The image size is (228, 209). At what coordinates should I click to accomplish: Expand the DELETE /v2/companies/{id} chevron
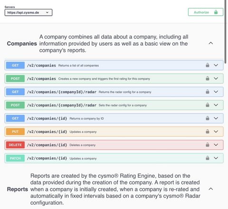click(x=216, y=145)
